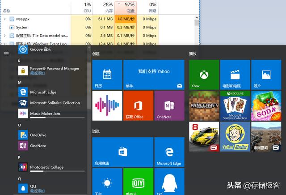The image size is (286, 195).
Task: Launch the Asphalt 8 racing tile
Action: click(204, 137)
